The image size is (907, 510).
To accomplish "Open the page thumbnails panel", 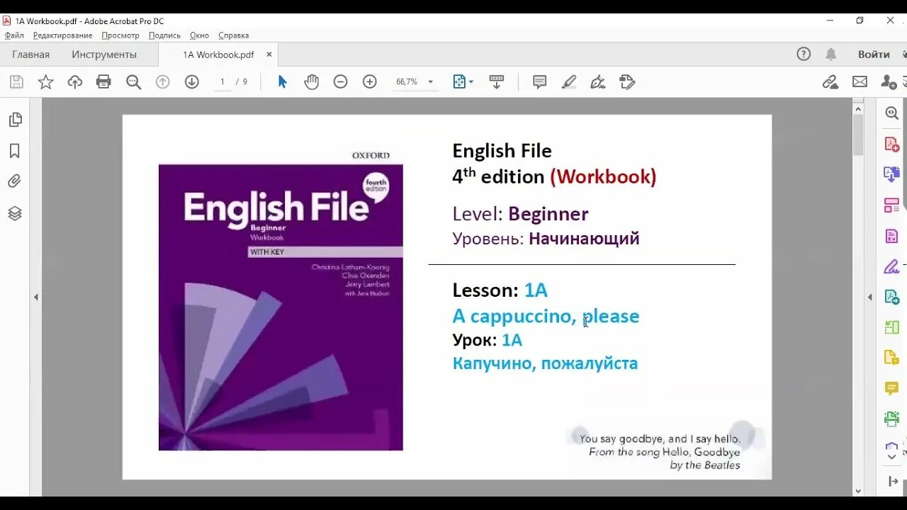I will click(x=15, y=120).
